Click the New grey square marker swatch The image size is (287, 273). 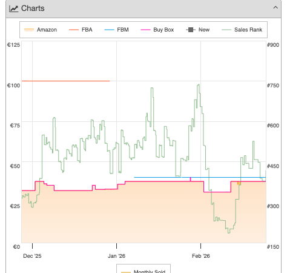click(191, 30)
